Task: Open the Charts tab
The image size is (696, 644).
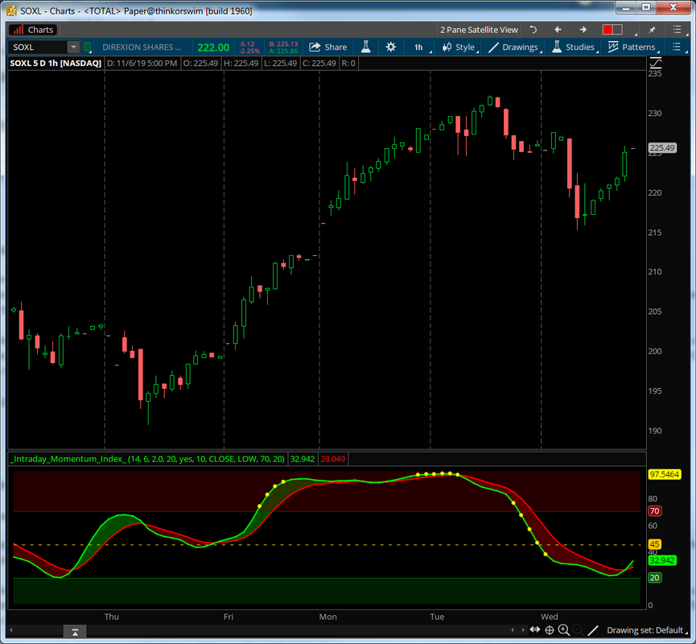Action: tap(33, 30)
